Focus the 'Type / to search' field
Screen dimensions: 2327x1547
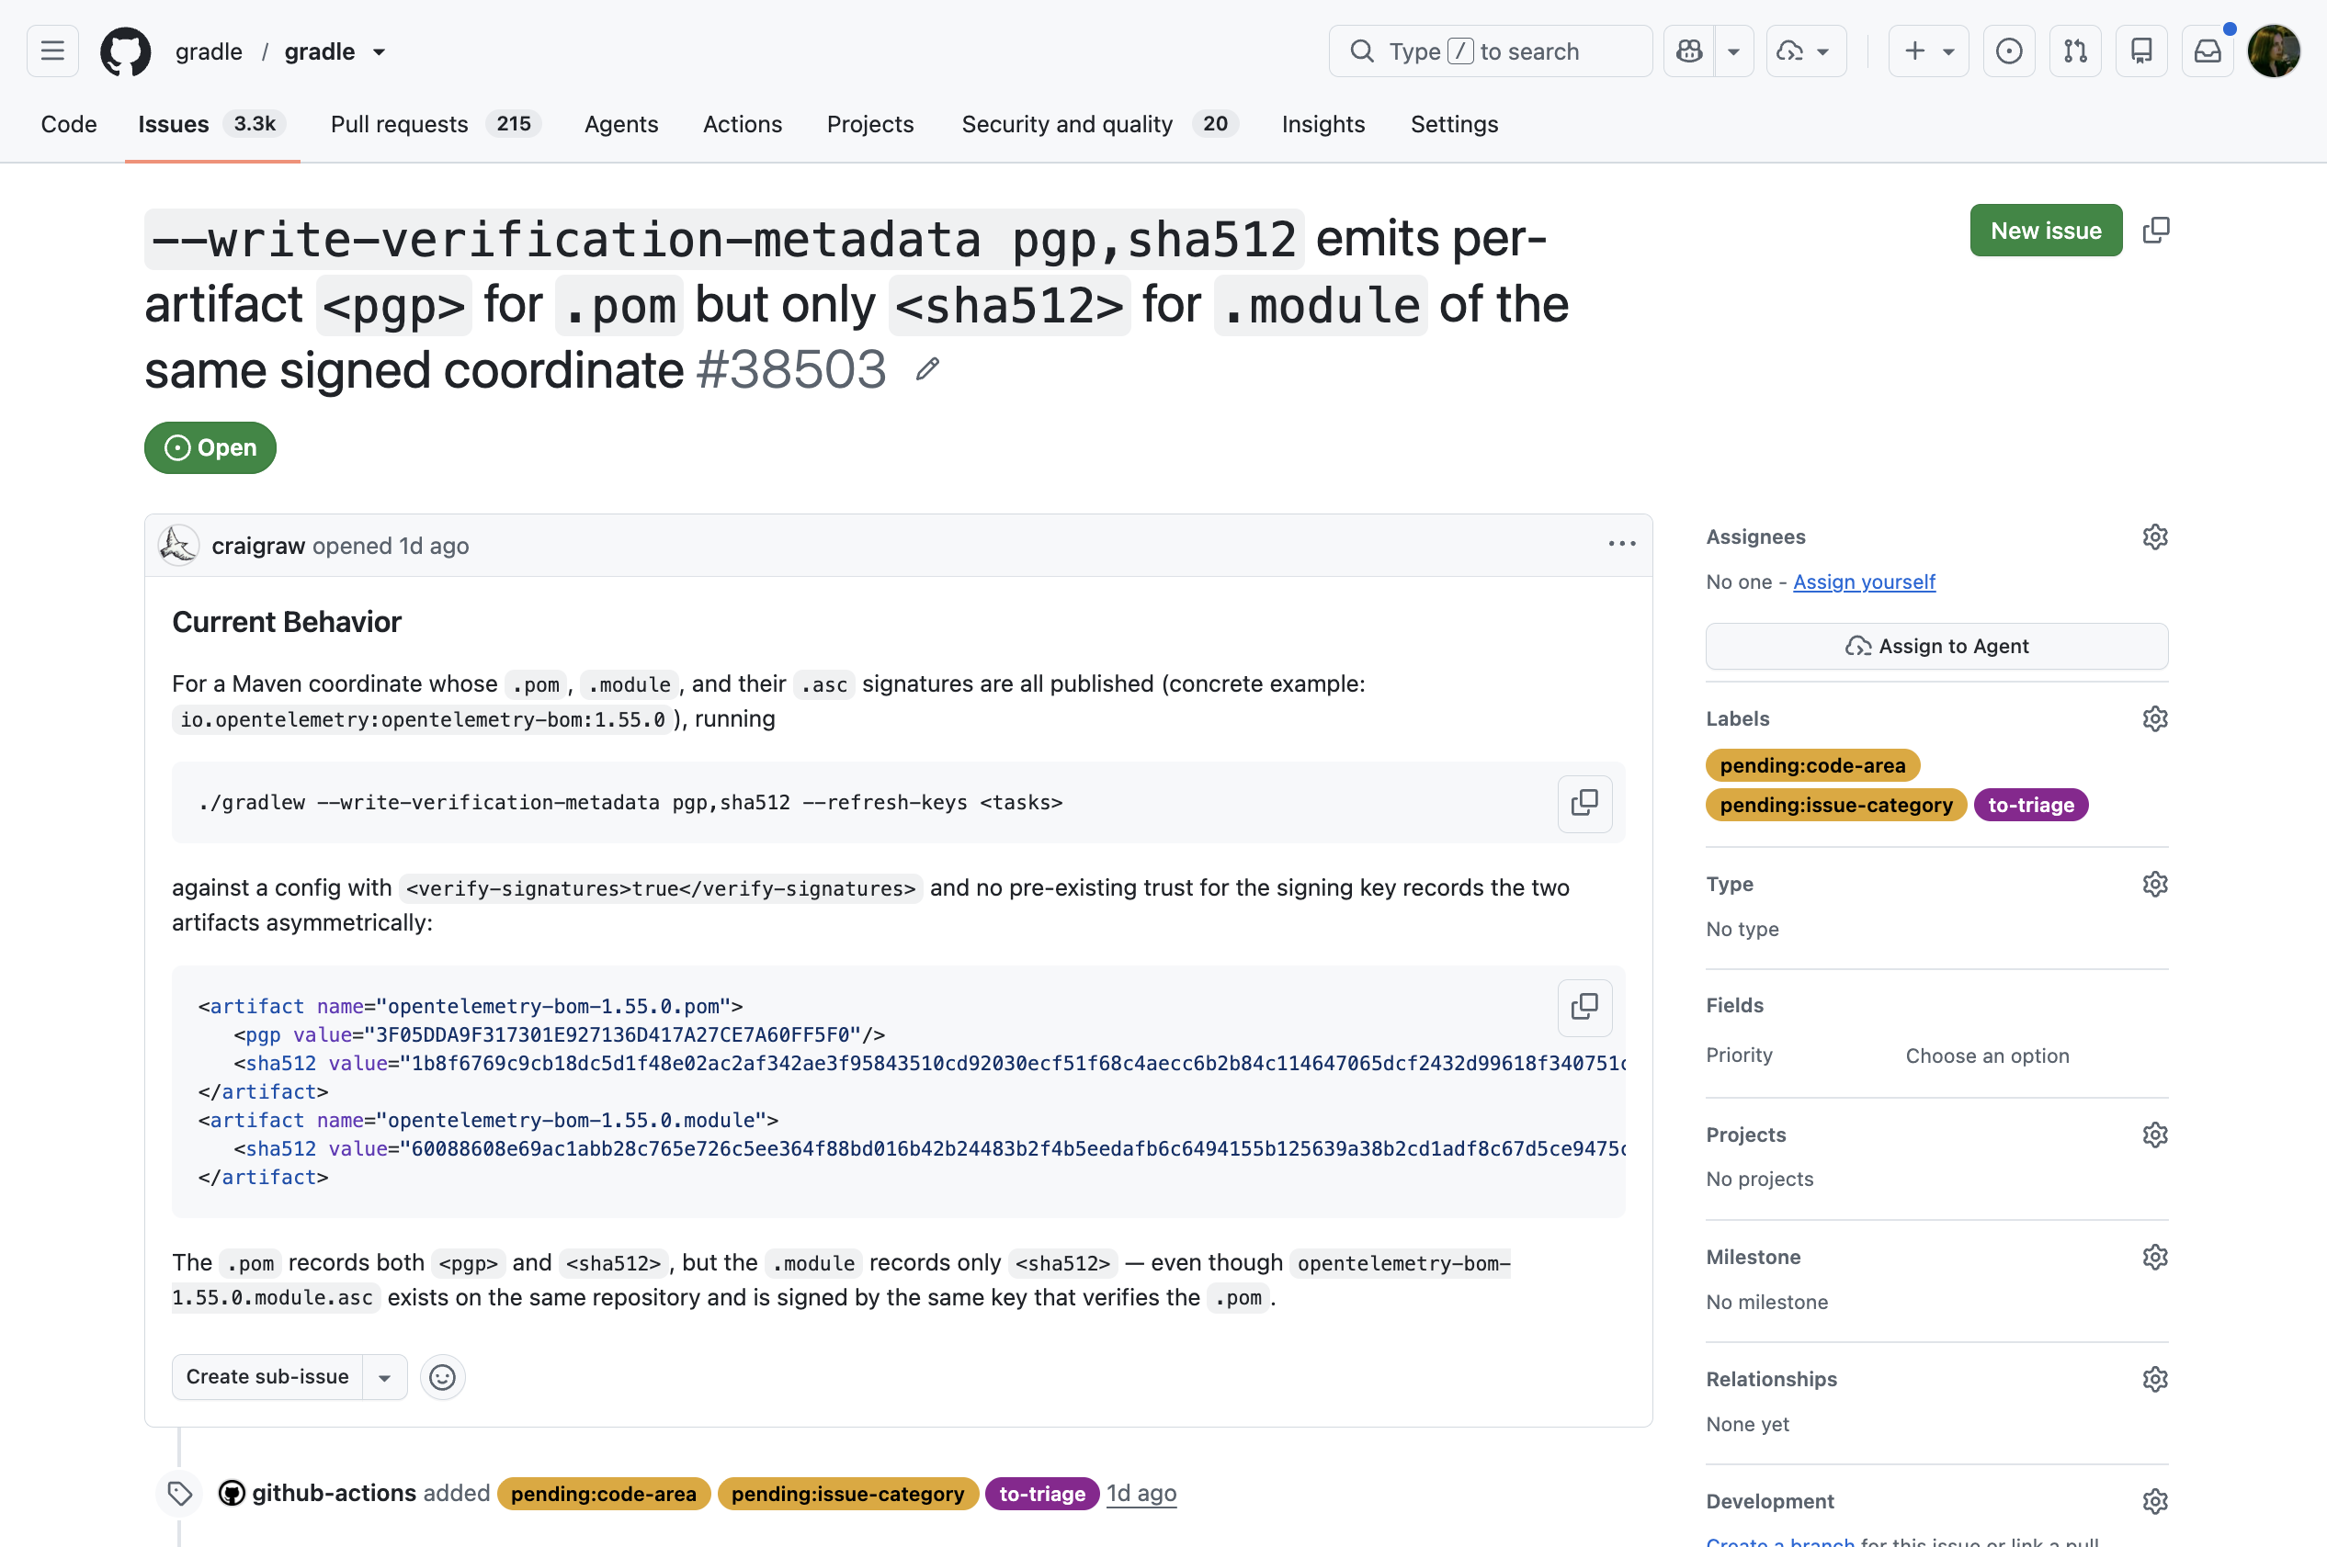(x=1490, y=51)
